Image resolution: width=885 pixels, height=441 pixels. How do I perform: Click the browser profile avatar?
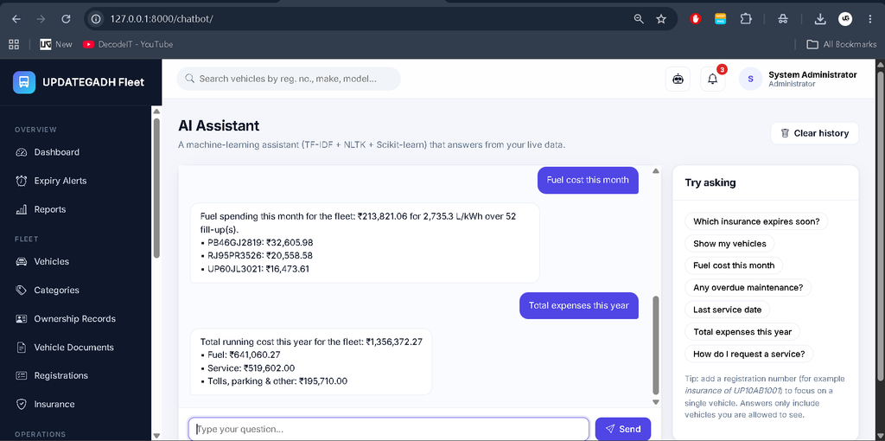coord(845,19)
